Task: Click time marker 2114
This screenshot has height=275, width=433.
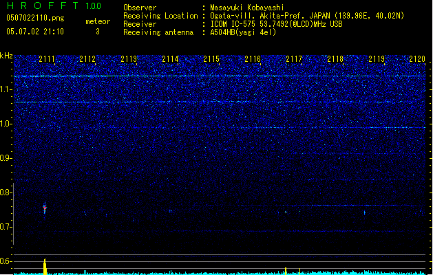Action: [x=170, y=59]
